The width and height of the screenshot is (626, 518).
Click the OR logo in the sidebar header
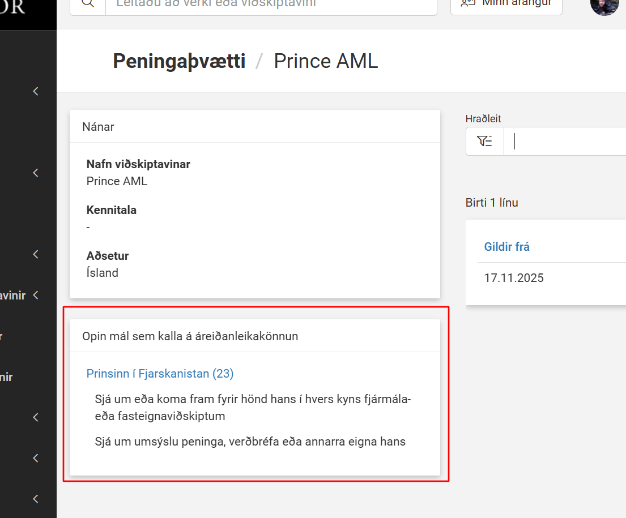(x=12, y=7)
